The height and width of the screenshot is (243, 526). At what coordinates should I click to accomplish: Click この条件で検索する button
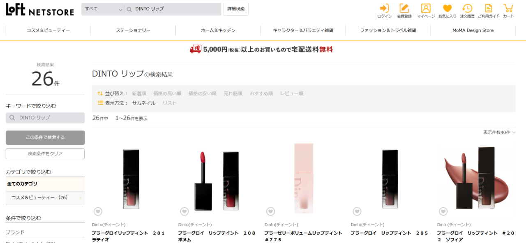45,138
